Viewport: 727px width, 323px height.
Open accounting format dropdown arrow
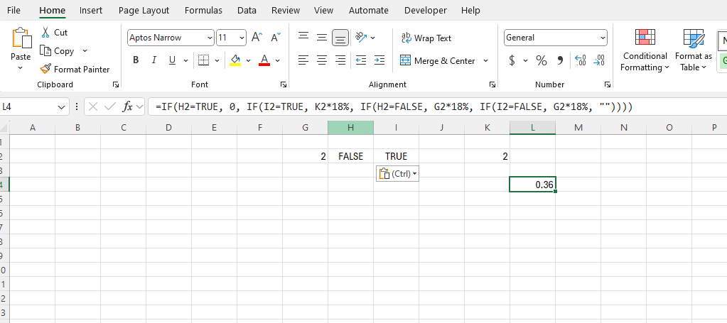[526, 60]
